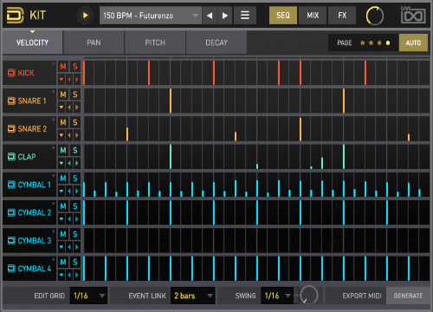Open the CYMBAL 1 track dropdown arrow
The width and height of the screenshot is (433, 312).
click(x=61, y=191)
